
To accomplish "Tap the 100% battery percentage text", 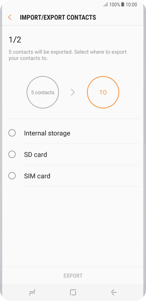I will click(114, 5).
